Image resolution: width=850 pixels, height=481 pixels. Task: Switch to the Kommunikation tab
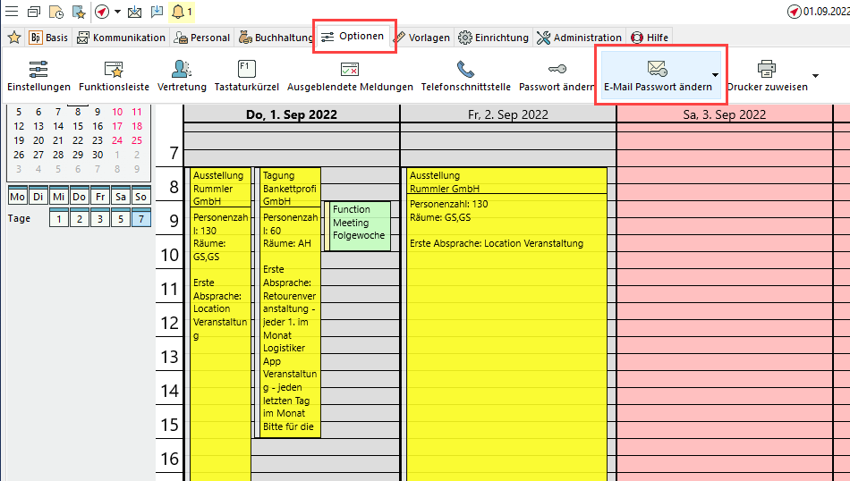122,38
